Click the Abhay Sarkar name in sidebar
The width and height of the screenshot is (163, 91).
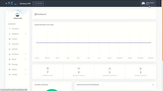point(18,18)
